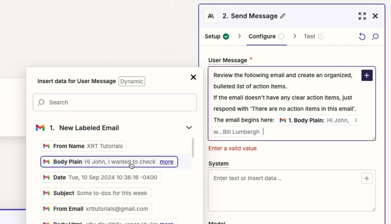Click inside the User Message text area
Image resolution: width=391 pixels, height=224 pixels.
292,104
